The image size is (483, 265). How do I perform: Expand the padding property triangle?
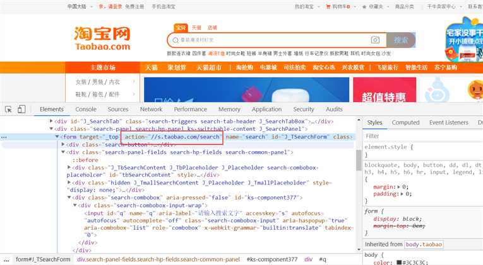(402, 194)
